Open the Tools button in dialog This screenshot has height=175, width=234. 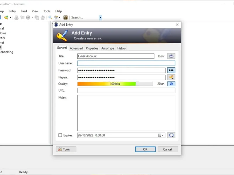click(66, 149)
